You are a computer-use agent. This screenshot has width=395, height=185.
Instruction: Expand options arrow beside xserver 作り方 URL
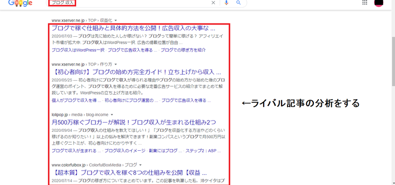pos(115,64)
